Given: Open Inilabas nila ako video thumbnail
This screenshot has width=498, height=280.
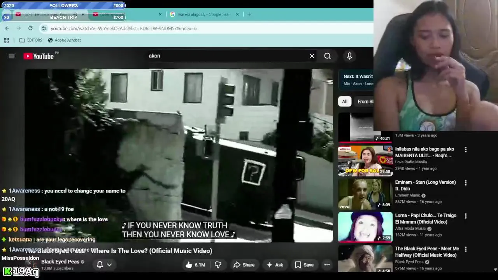Looking at the screenshot, I should (365, 161).
